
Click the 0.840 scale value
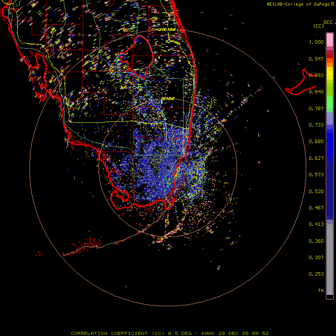pos(316,92)
